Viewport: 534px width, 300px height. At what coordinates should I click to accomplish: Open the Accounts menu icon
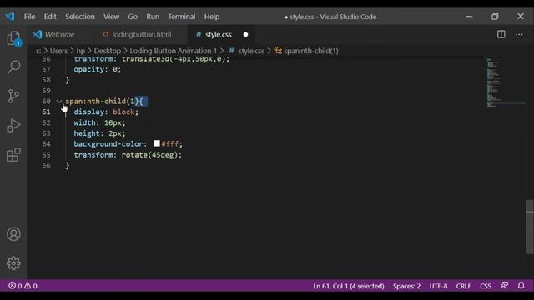pyautogui.click(x=13, y=234)
